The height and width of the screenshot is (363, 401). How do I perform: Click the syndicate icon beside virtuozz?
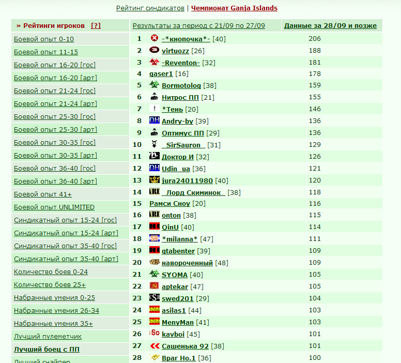154,50
